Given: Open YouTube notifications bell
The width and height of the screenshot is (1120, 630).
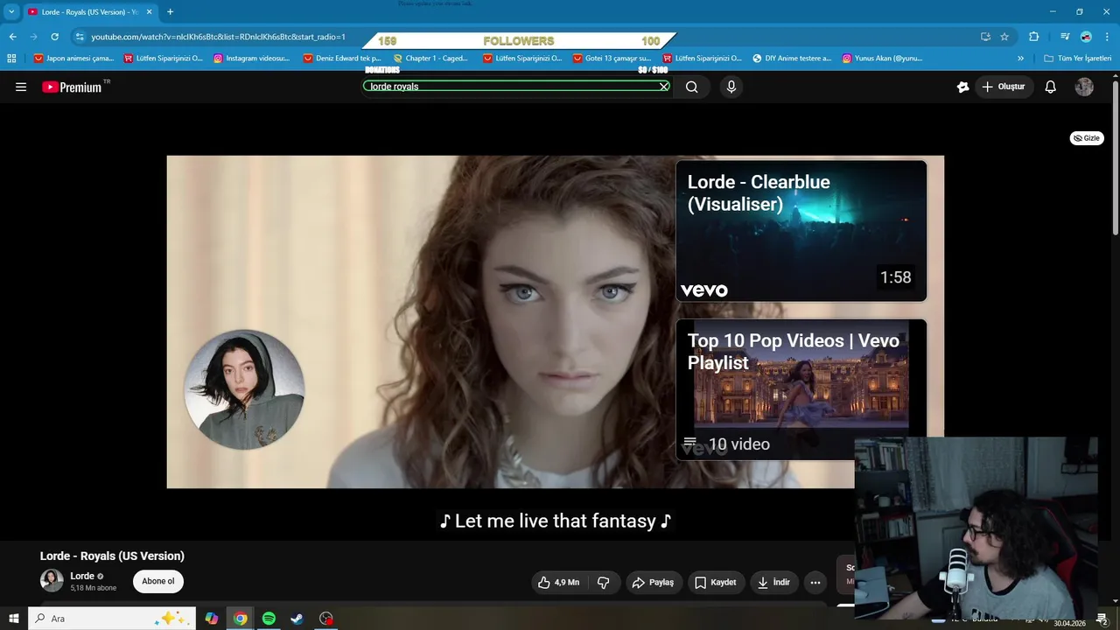Looking at the screenshot, I should [1051, 87].
